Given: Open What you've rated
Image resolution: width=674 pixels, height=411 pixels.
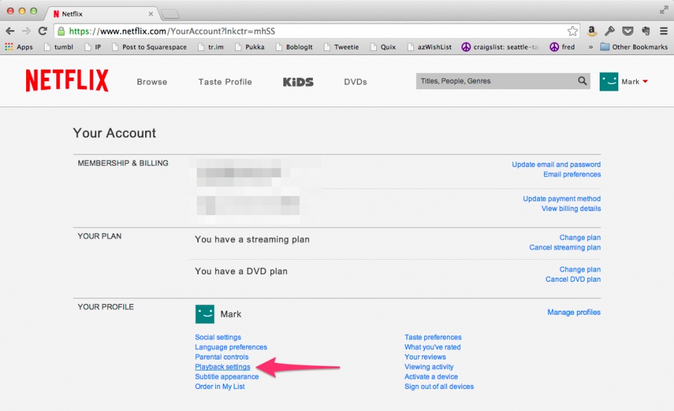Looking at the screenshot, I should [x=433, y=347].
